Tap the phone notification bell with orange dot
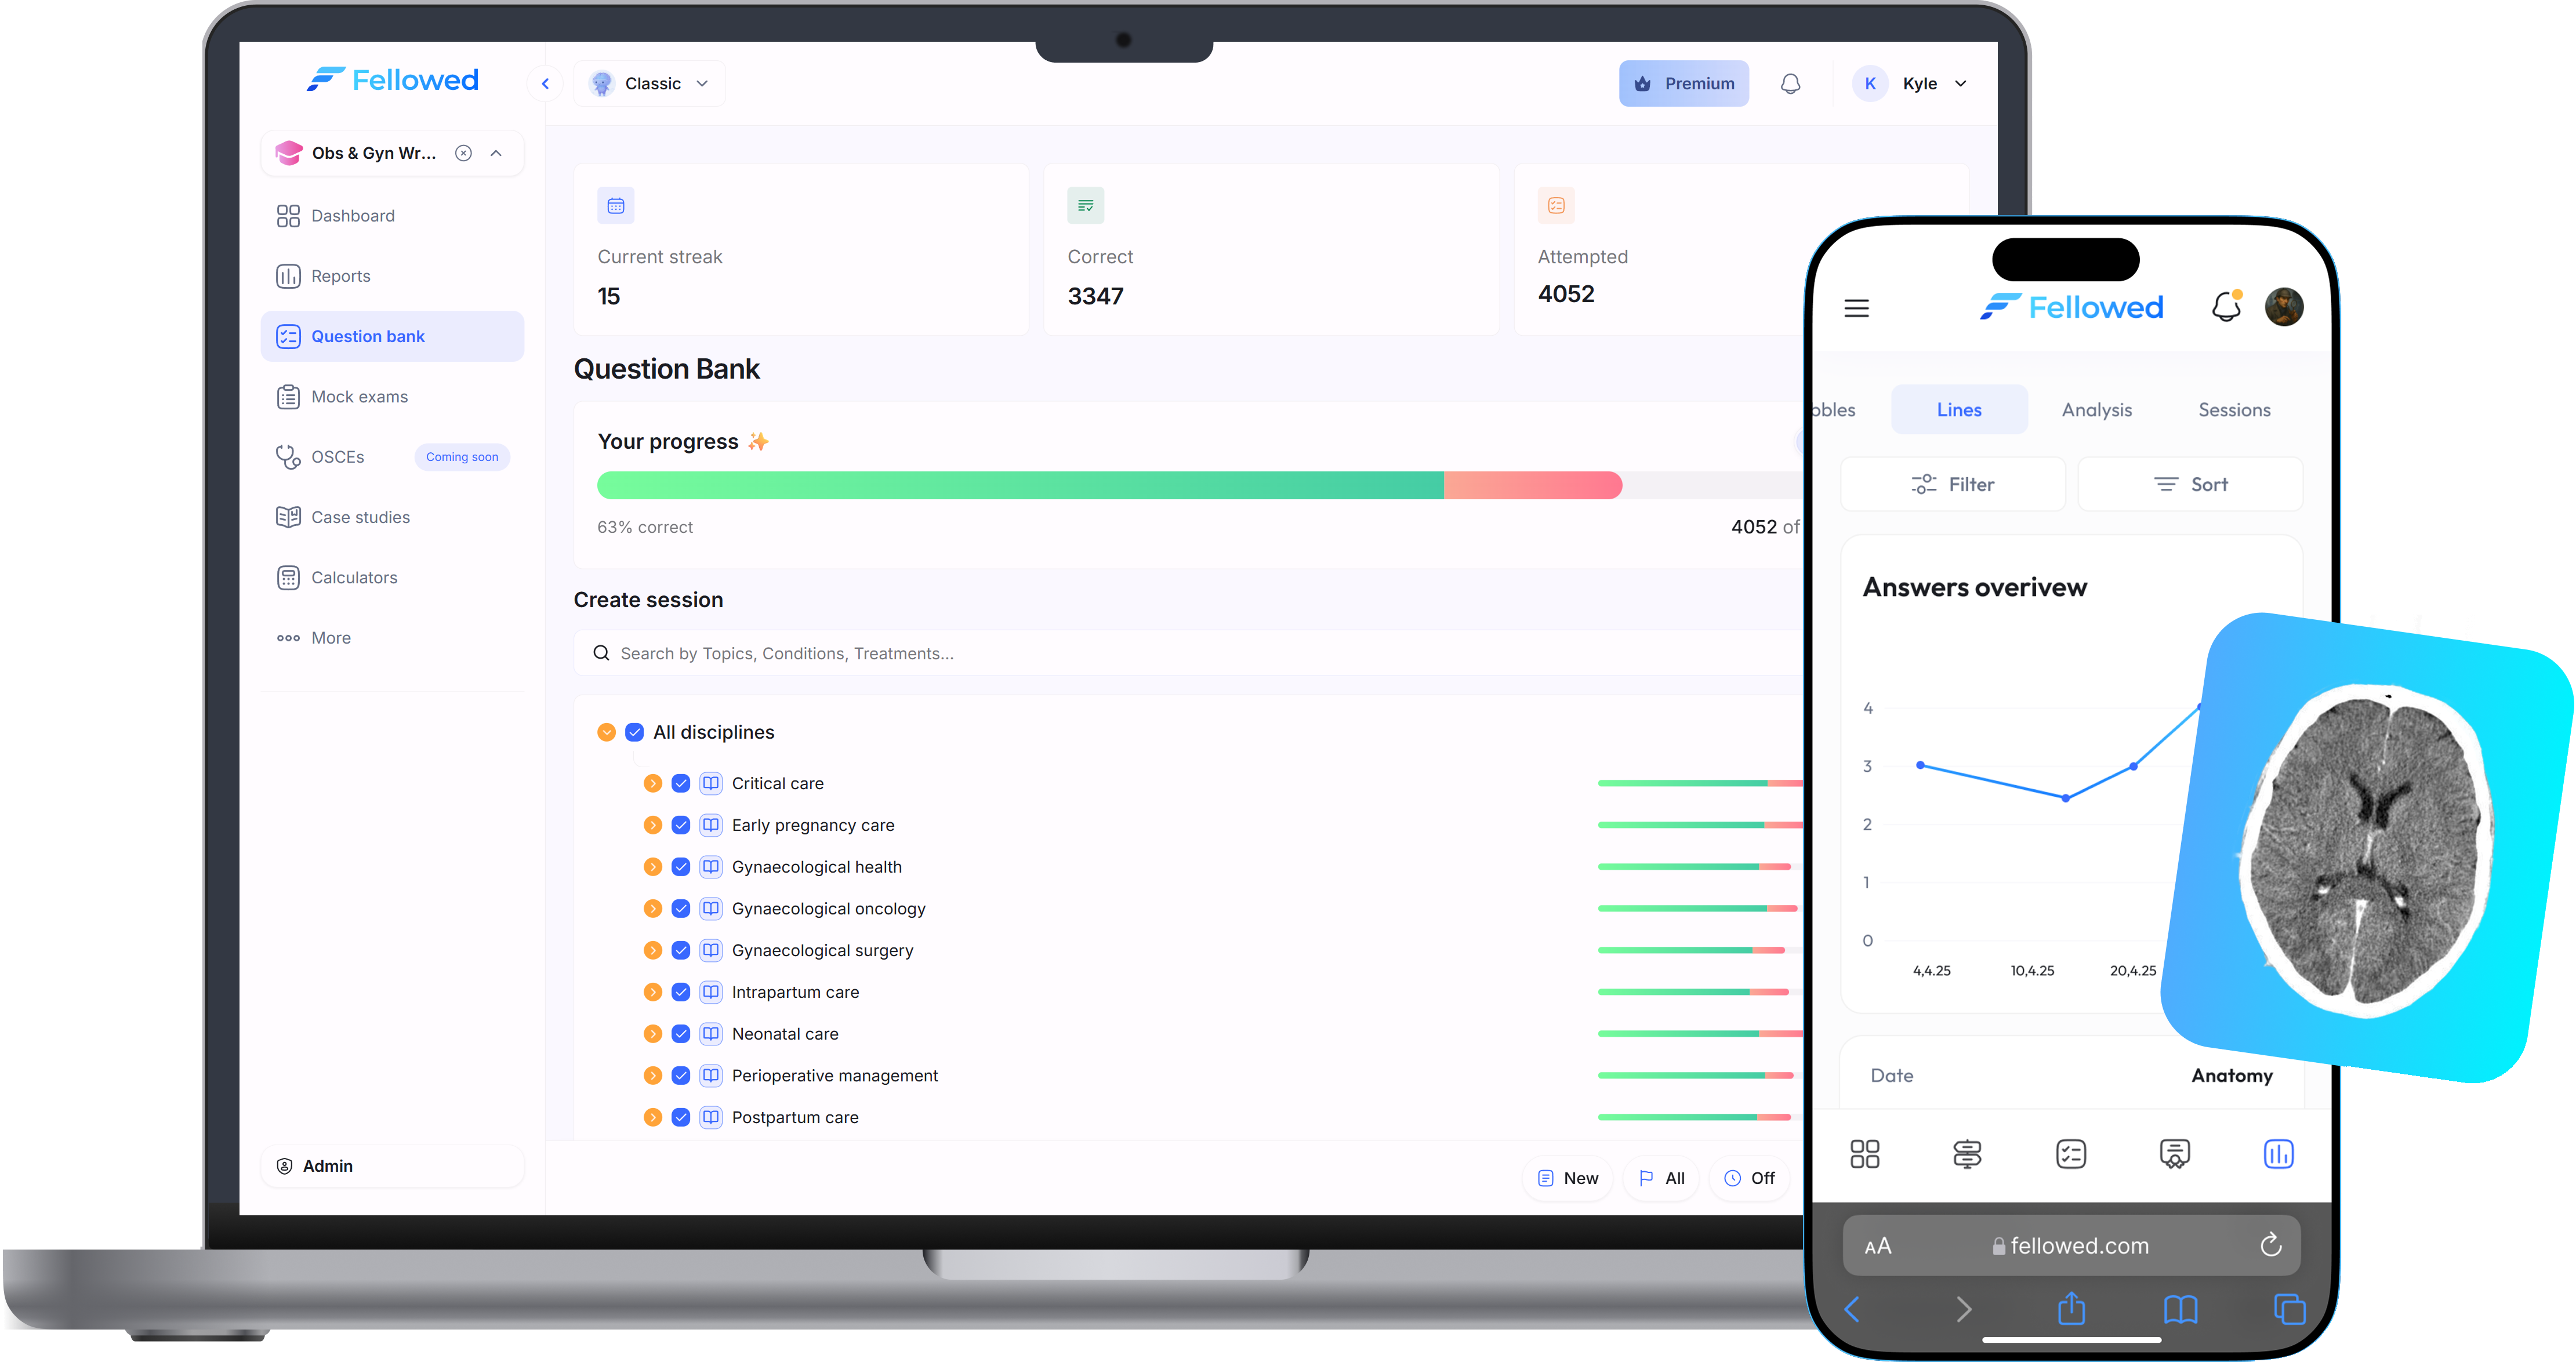Image resolution: width=2576 pixels, height=1362 pixels. point(2226,307)
